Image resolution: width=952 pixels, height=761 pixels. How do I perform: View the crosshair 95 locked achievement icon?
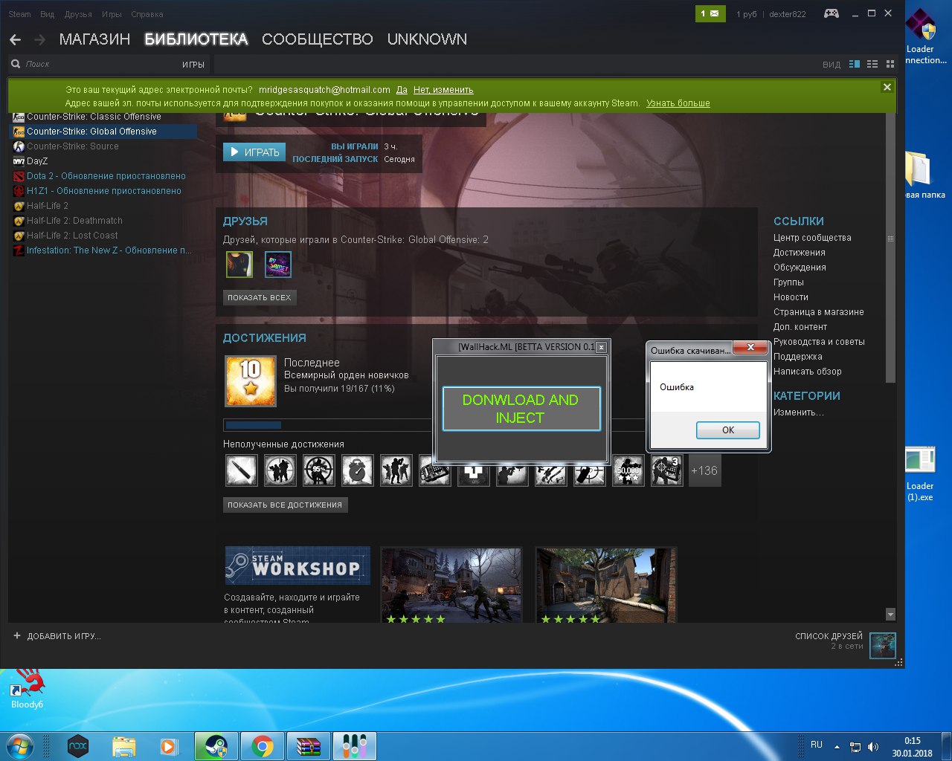(318, 470)
